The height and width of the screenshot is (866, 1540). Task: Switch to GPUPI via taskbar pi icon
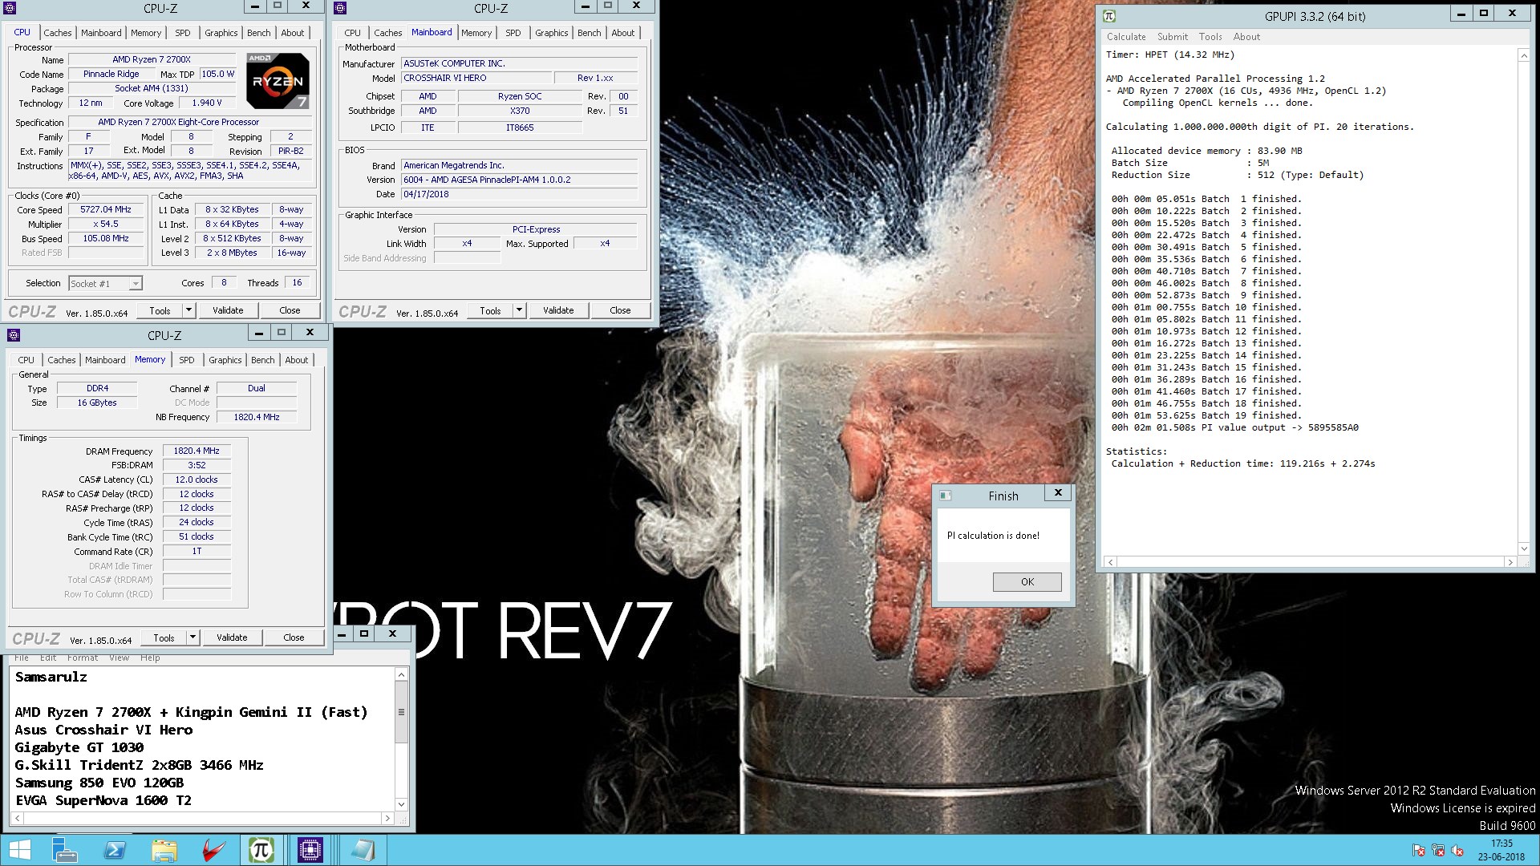point(261,850)
